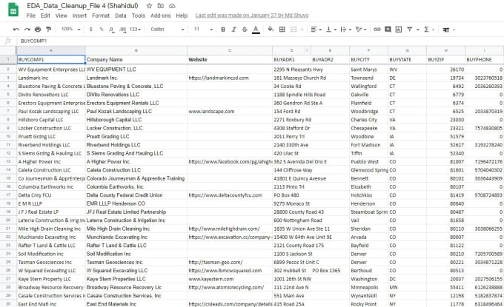Star the document
Image resolution: width=504 pixels, height=307 pixels.
point(149,6)
